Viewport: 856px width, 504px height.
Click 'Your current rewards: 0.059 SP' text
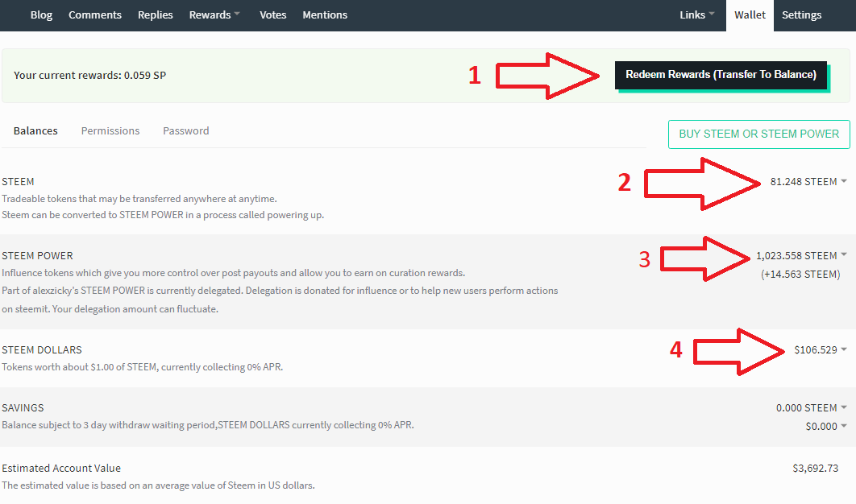point(89,75)
